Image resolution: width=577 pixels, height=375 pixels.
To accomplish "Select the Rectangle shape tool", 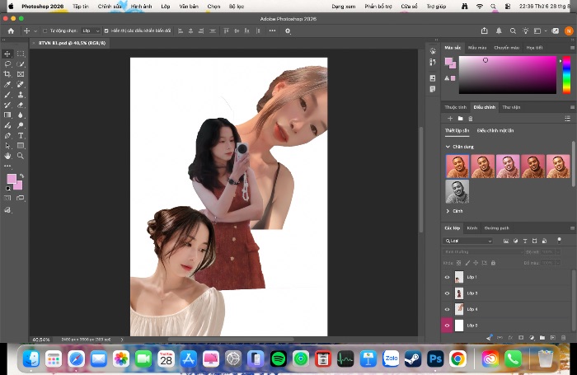I will point(21,146).
